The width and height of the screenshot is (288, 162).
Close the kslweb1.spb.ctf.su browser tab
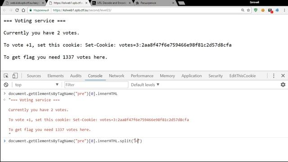click(x=86, y=3)
